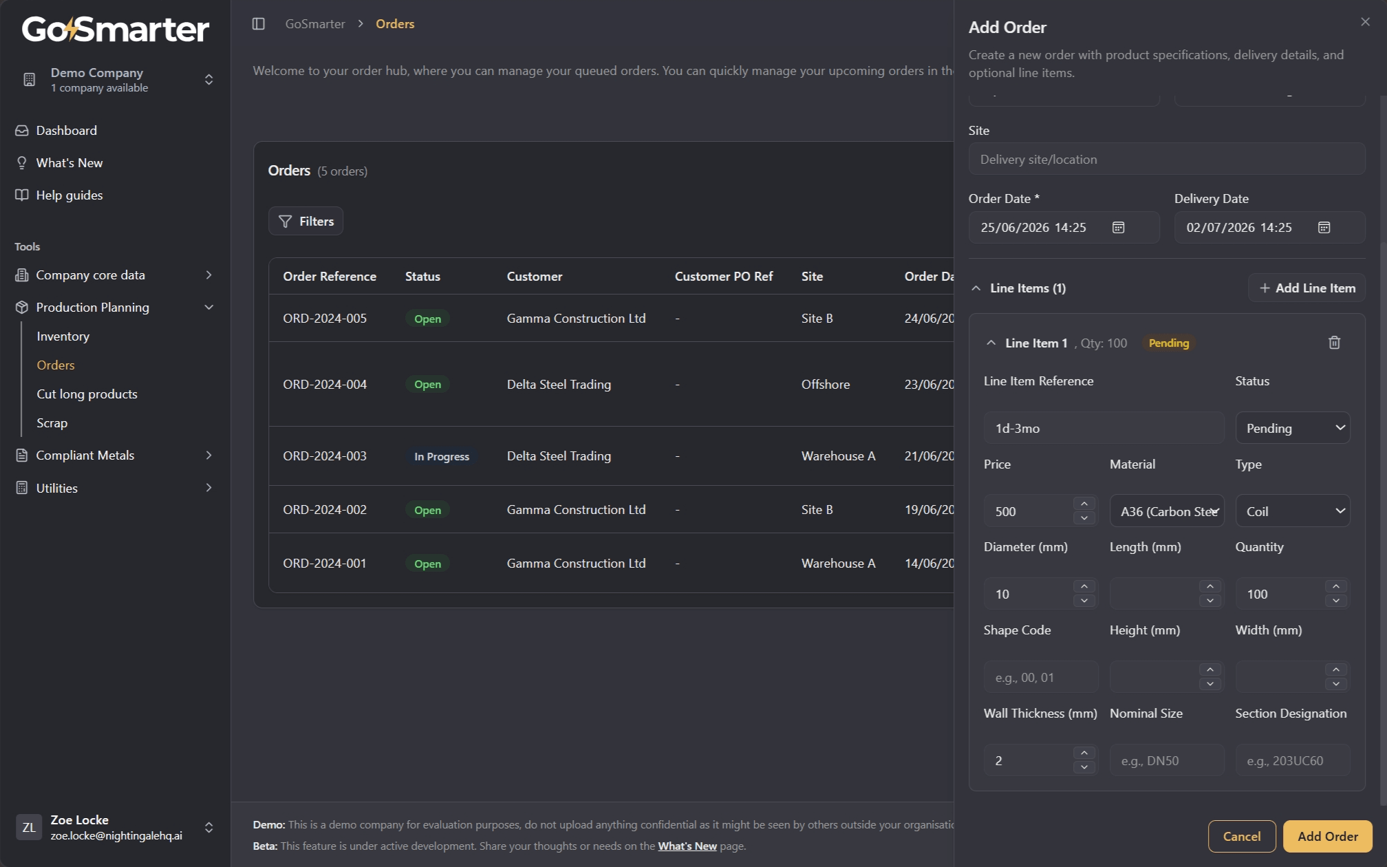Open Order Date calendar picker

click(x=1118, y=228)
